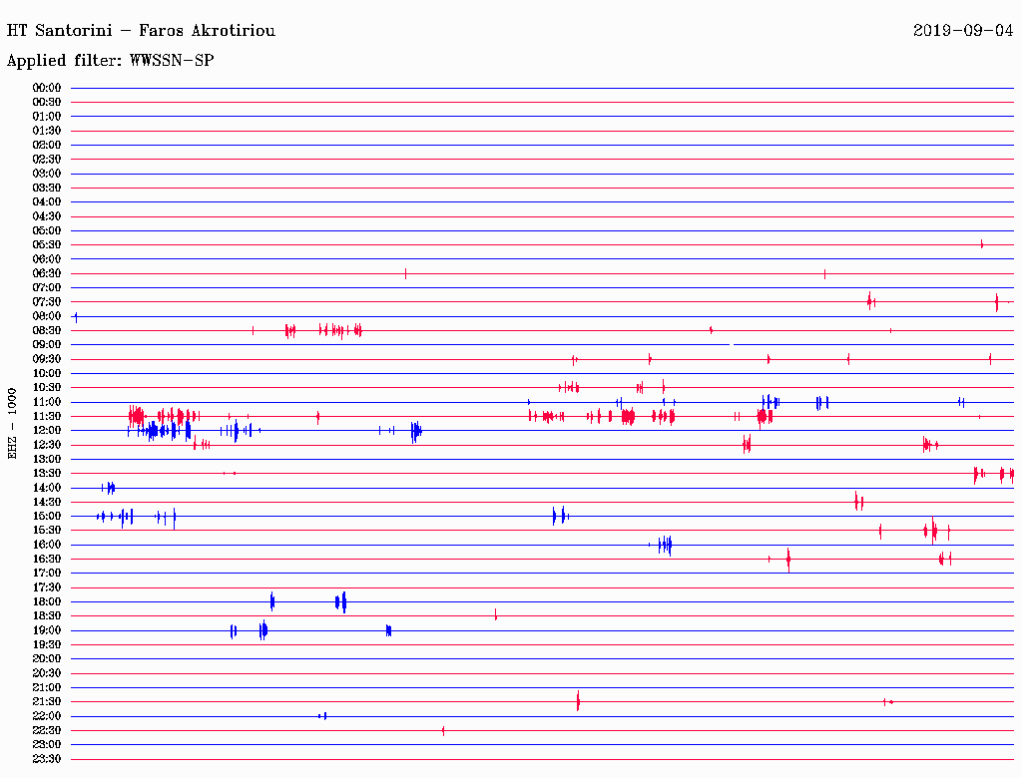Image resolution: width=1022 pixels, height=778 pixels.
Task: Select the 09:30 time label
Action: 47,359
